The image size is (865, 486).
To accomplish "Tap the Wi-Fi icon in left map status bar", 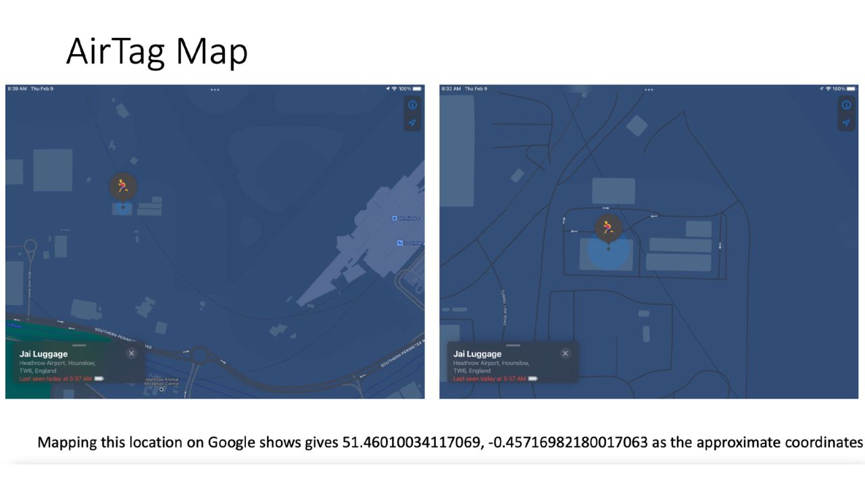I will point(395,88).
